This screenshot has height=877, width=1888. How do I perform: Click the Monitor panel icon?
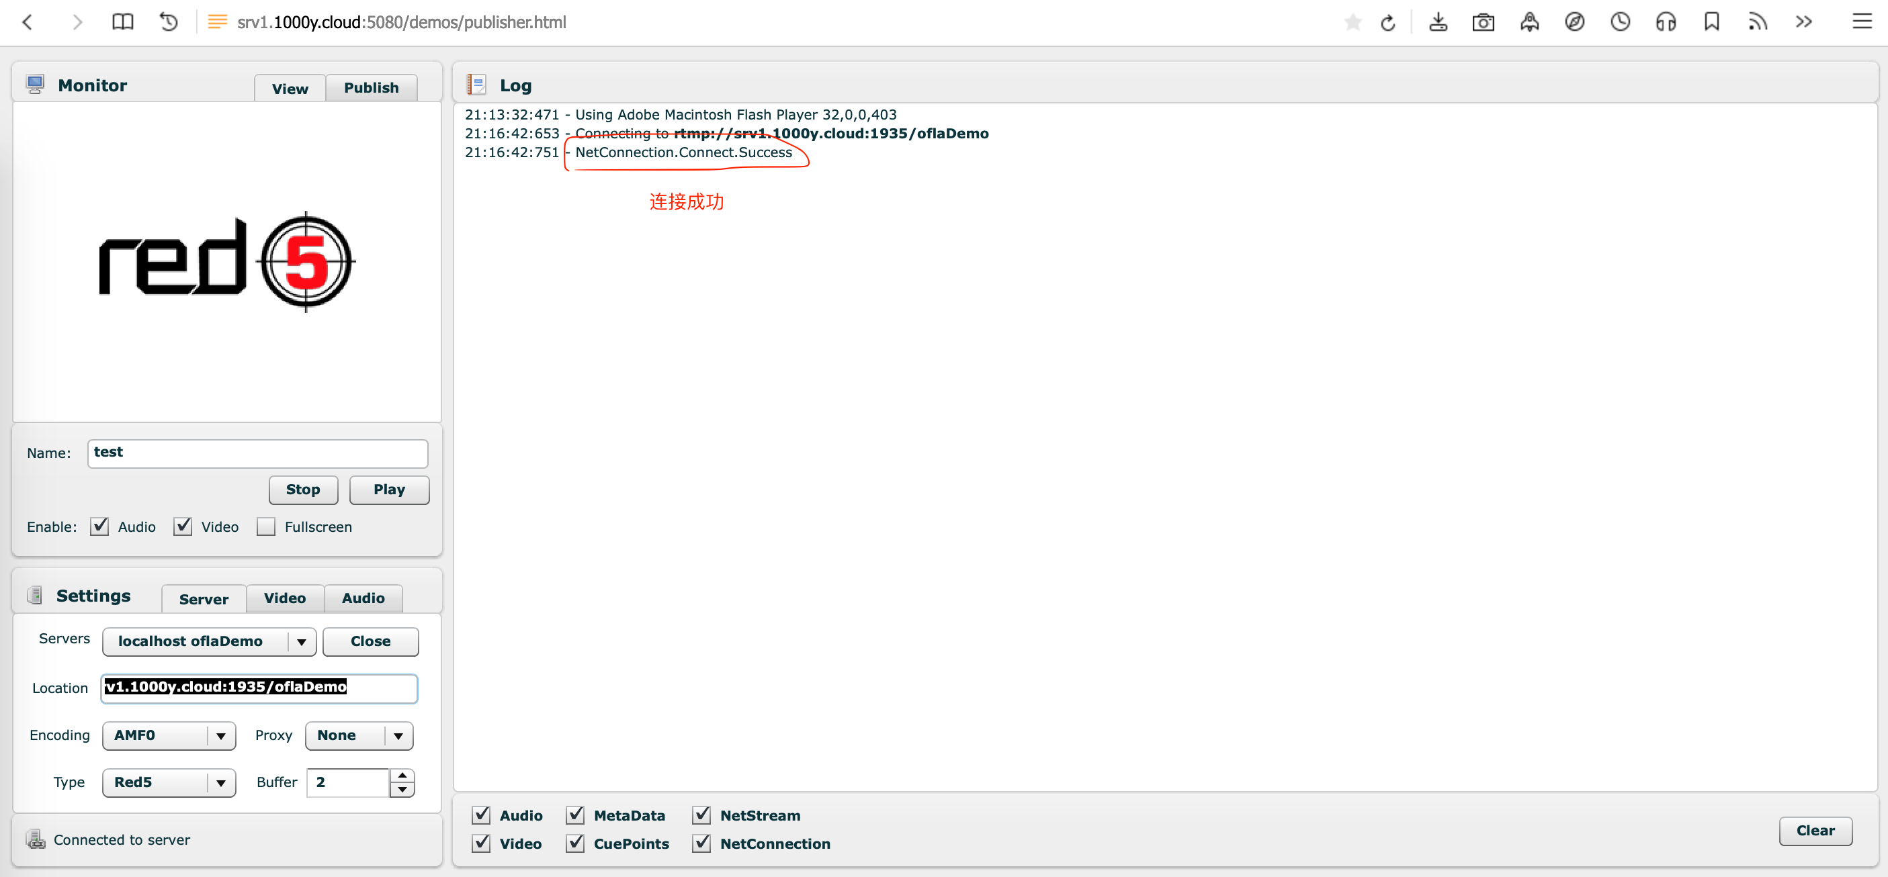tap(35, 84)
